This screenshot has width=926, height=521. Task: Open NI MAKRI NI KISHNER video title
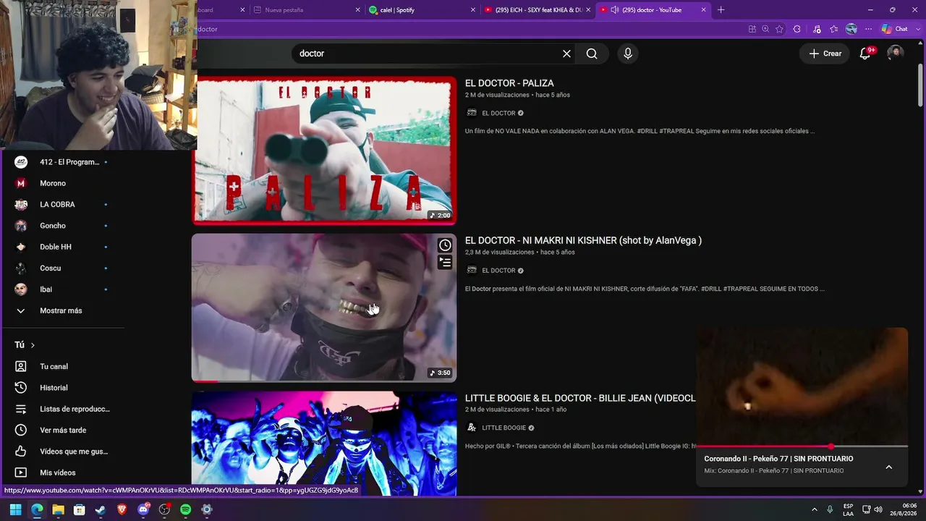pos(583,240)
